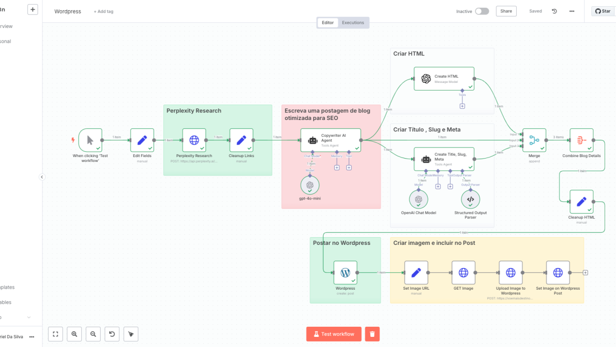The image size is (616, 347).
Task: Select the Create Title, Slug, Meta node
Action: pyautogui.click(x=444, y=159)
